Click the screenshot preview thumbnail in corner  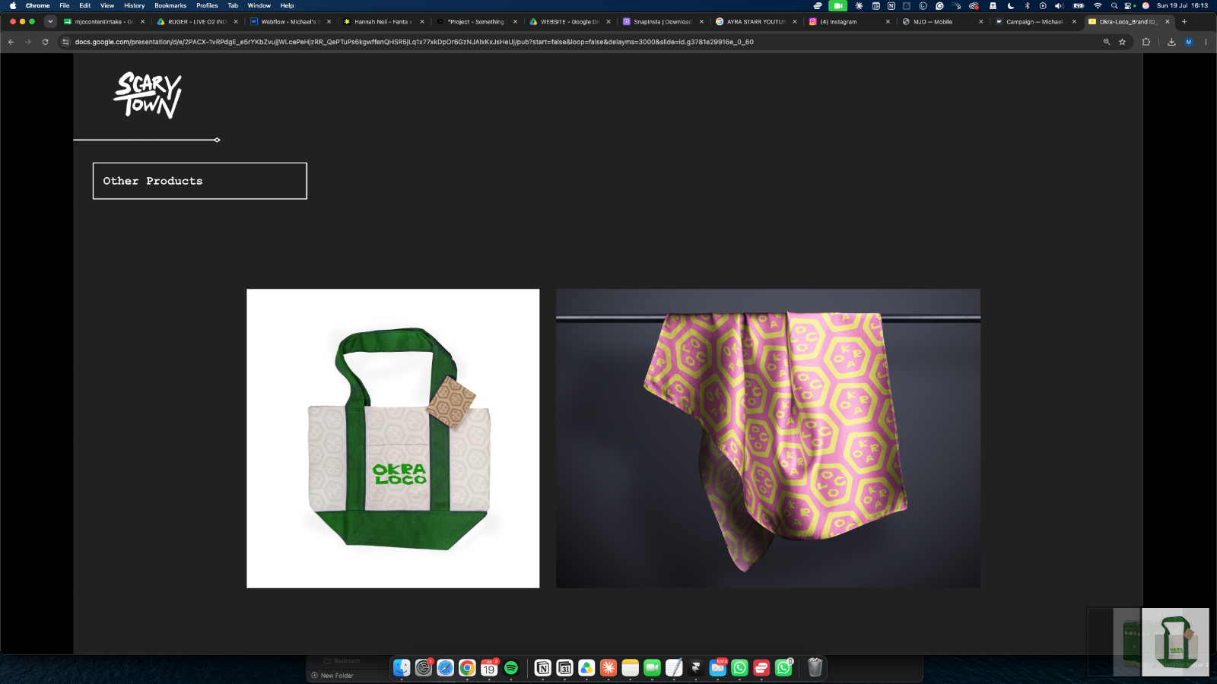tap(1175, 642)
